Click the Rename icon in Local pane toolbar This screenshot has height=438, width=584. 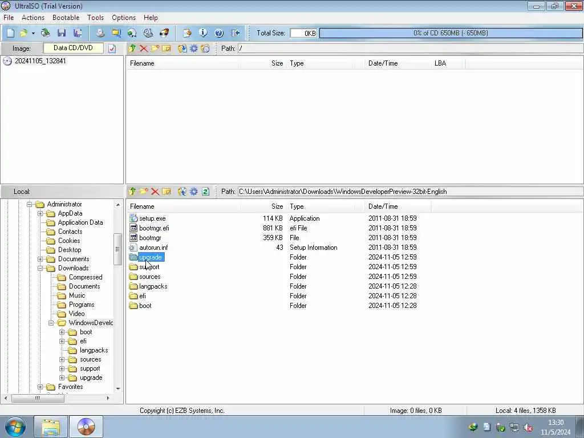pos(167,192)
